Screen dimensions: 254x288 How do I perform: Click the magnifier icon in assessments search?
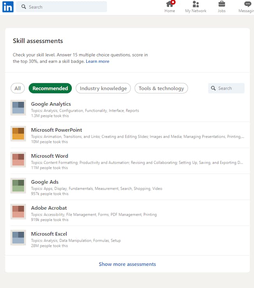pos(213,88)
